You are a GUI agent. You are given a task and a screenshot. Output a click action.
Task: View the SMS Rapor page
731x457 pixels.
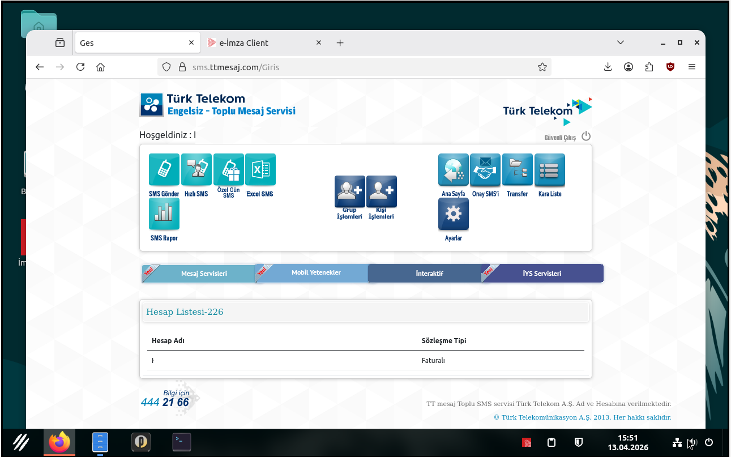point(164,214)
